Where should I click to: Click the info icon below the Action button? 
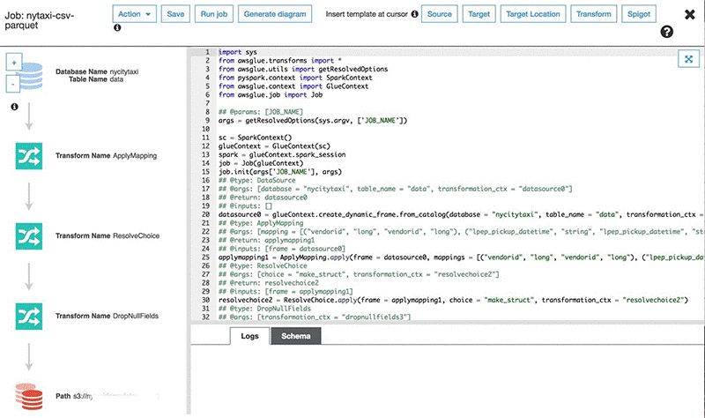117,27
